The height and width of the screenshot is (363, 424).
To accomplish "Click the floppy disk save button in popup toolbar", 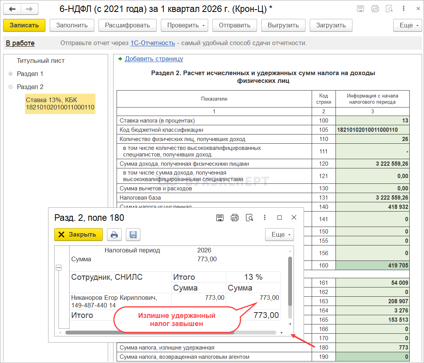I will (x=133, y=234).
